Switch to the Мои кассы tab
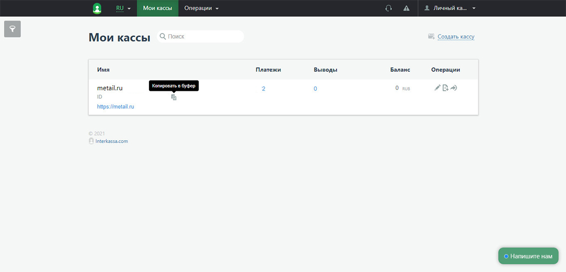 (x=158, y=8)
